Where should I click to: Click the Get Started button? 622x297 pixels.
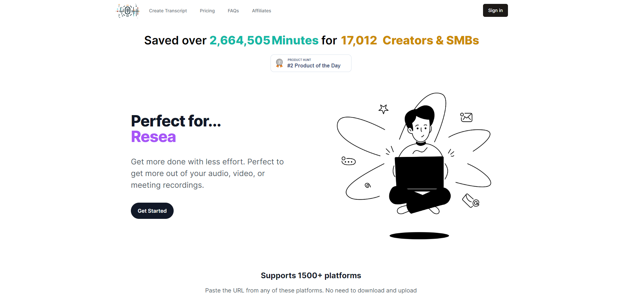pos(152,211)
